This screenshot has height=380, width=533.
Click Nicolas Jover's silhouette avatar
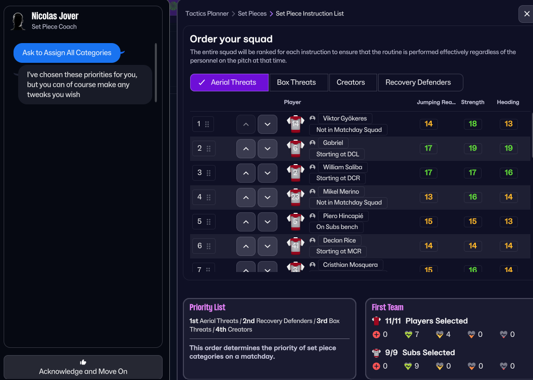tap(18, 21)
